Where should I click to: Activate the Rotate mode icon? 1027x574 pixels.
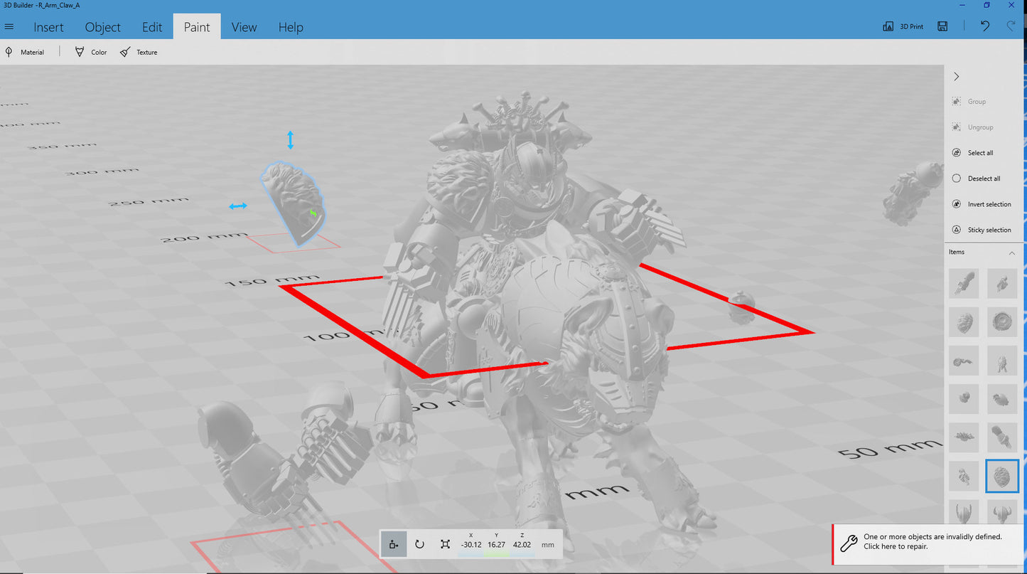[x=419, y=544]
